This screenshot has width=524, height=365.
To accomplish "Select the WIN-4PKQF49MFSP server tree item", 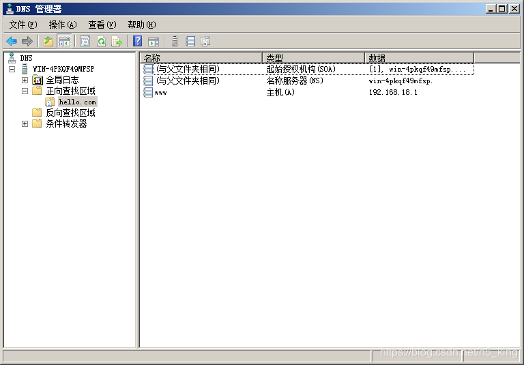I will click(63, 69).
